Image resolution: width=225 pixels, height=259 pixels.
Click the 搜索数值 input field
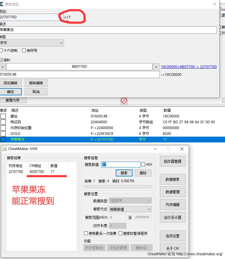click(120, 165)
